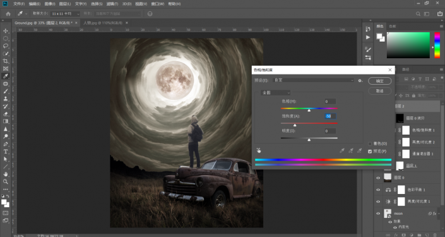
Task: Select the History Brush tool
Action: tap(6, 106)
